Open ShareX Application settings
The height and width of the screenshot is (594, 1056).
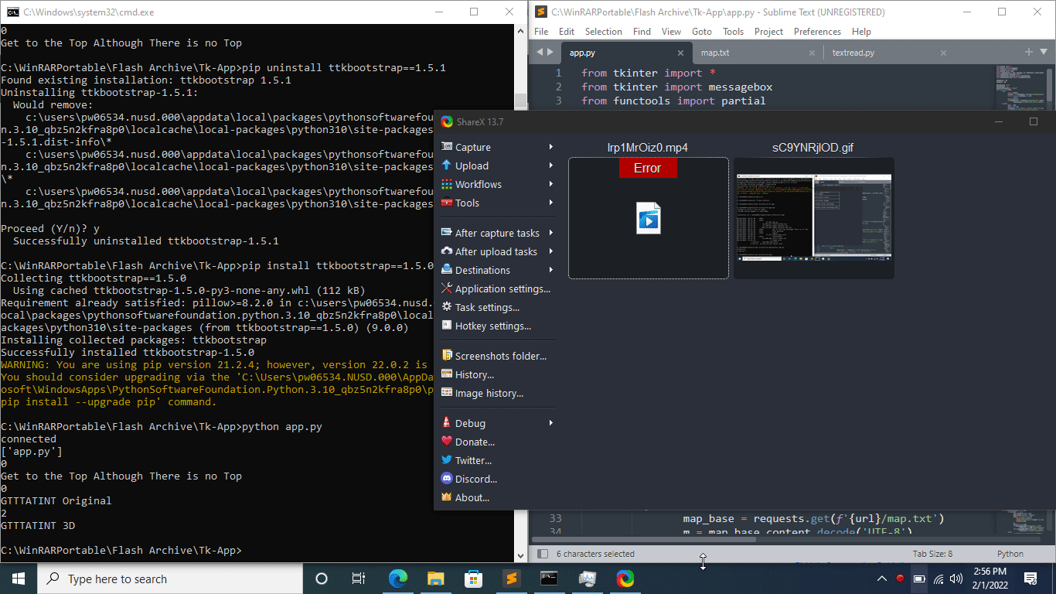[496, 288]
